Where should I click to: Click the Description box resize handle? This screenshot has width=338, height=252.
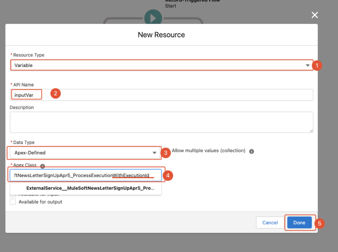point(311,130)
